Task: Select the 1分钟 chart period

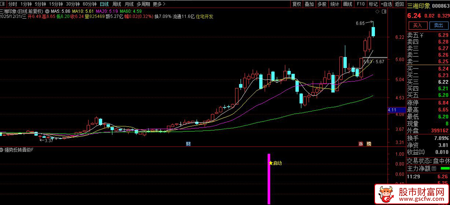Action: tap(26, 4)
